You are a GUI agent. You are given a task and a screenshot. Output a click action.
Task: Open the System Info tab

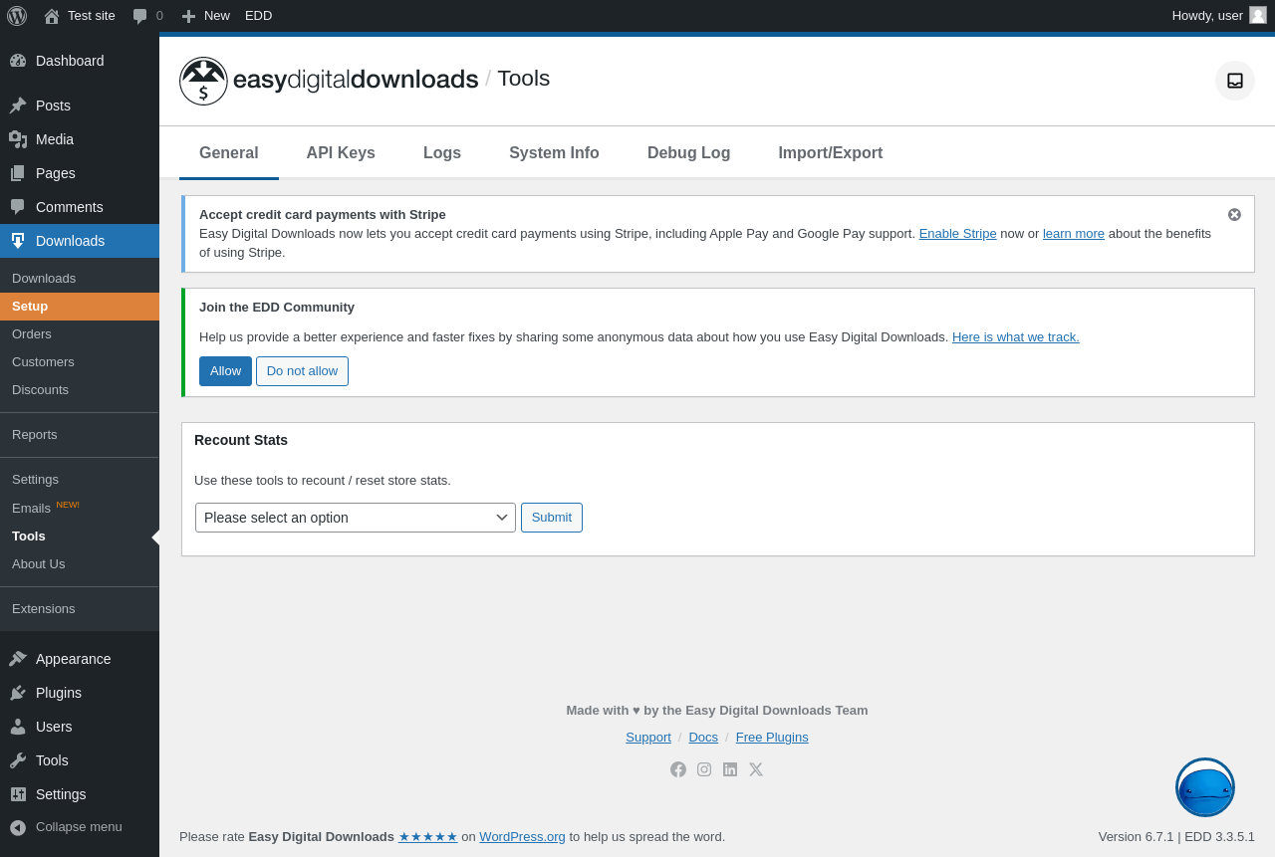pos(554,153)
